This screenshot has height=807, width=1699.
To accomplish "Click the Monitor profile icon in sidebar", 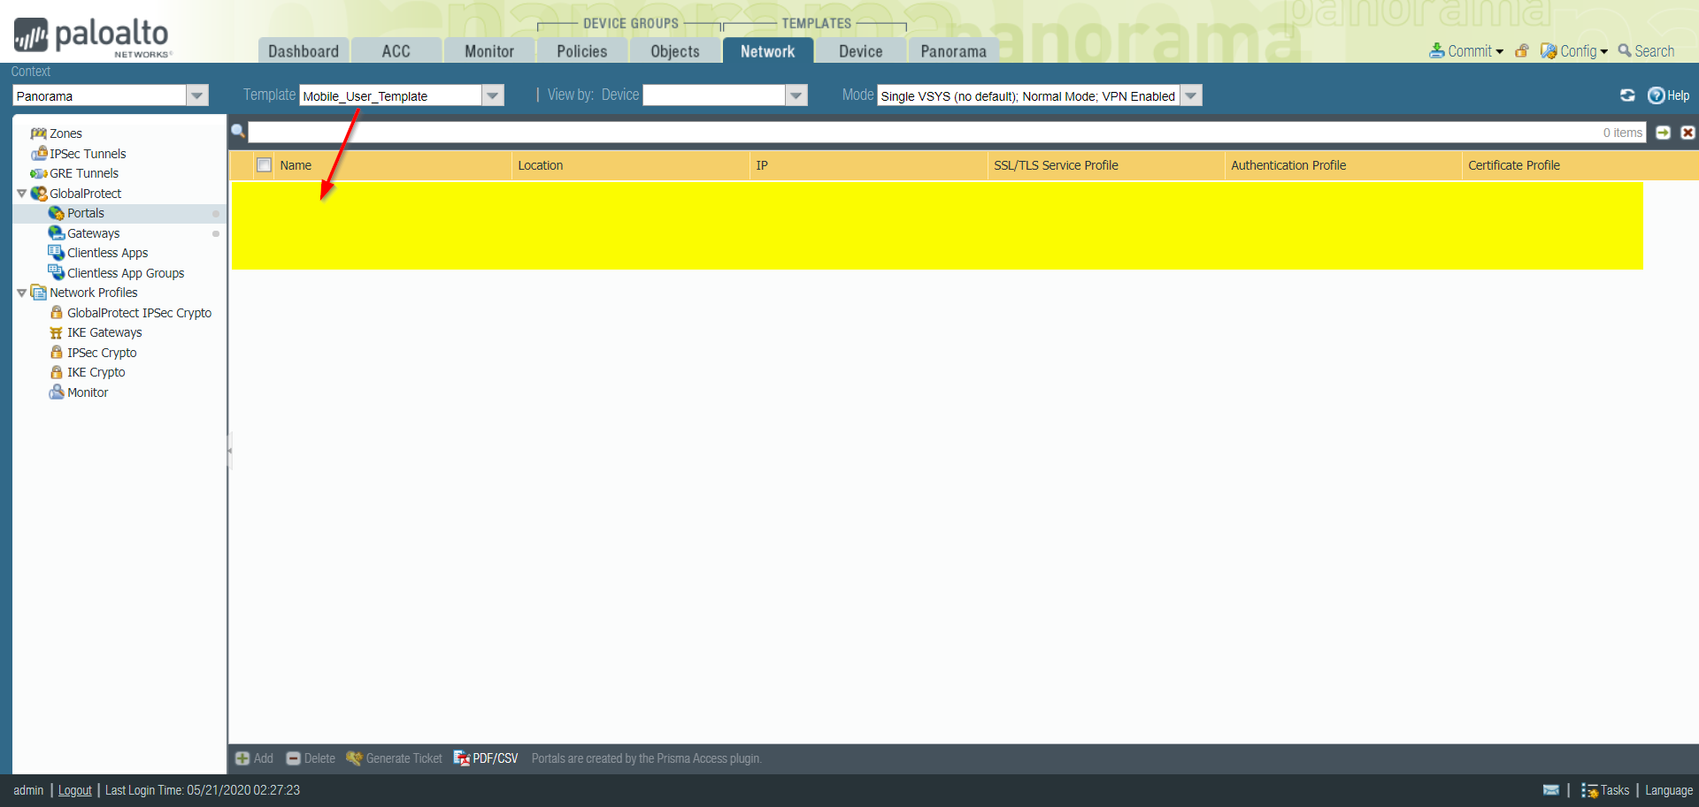I will [x=57, y=392].
